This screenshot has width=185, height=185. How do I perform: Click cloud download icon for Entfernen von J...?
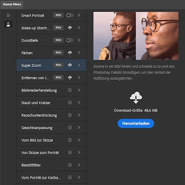70,78
